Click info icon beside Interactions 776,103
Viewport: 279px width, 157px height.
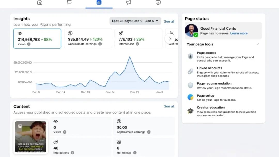(137, 44)
